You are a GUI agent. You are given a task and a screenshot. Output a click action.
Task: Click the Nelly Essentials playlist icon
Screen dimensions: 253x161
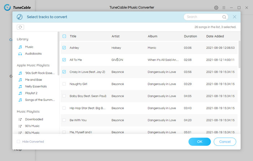coord(20,87)
